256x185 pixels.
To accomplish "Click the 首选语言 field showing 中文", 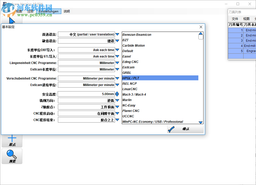I will point(86,34).
